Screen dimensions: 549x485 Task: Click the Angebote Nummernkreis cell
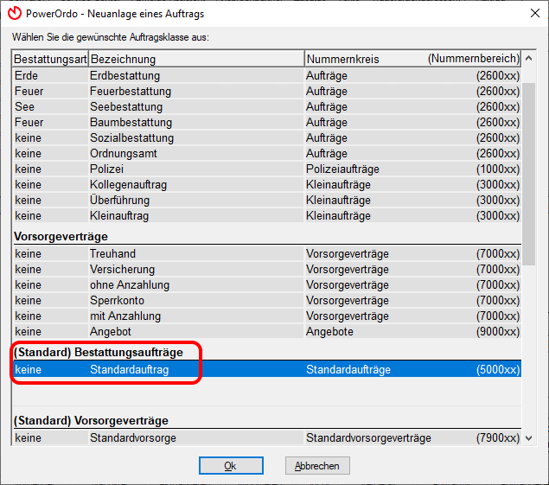[329, 332]
